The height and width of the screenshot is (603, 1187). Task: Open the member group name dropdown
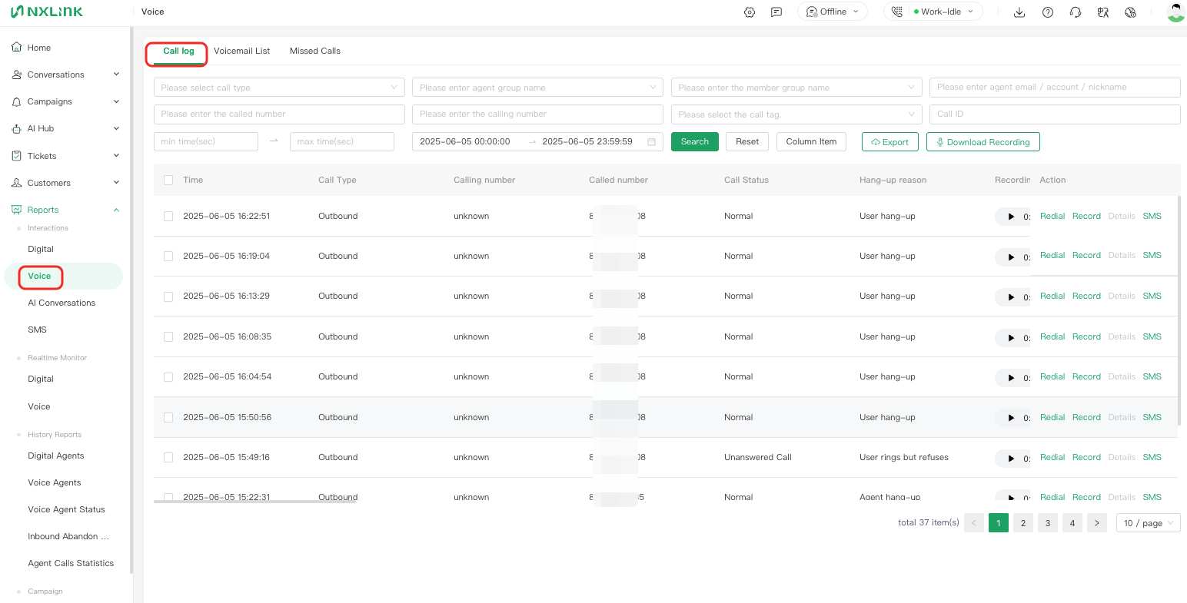pyautogui.click(x=796, y=88)
